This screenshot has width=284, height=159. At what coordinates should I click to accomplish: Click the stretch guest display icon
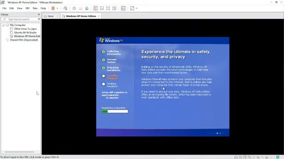(132, 8)
